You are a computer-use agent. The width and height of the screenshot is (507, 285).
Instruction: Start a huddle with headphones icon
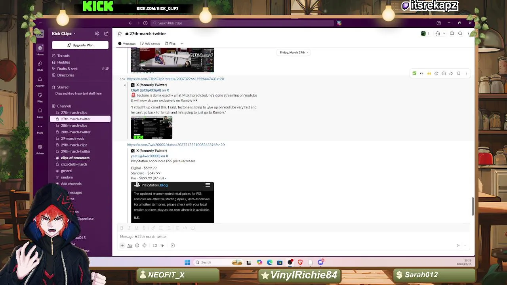(x=438, y=34)
